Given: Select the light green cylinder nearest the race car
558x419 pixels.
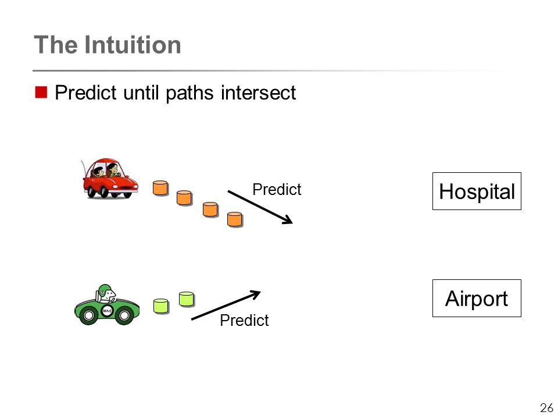Looking at the screenshot, I should point(161,306).
